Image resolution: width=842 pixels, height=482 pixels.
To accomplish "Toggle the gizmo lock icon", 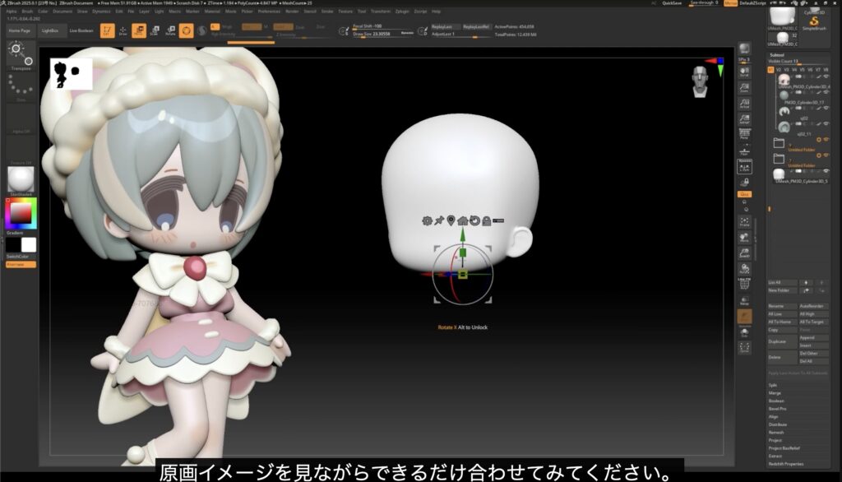I will tap(487, 220).
